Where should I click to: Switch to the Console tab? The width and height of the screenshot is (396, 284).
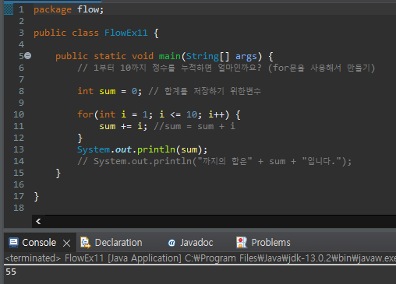click(39, 243)
